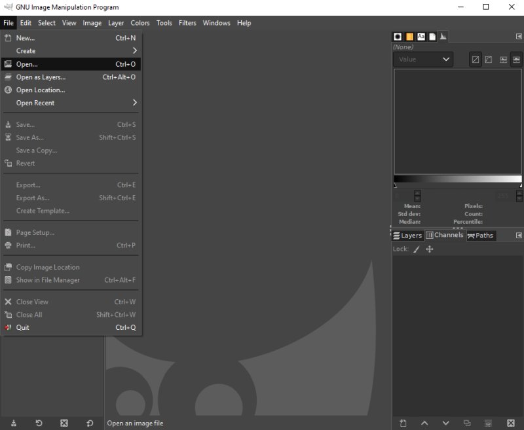Click the histogram range end stepper
This screenshot has width=524, height=430.
point(519,196)
